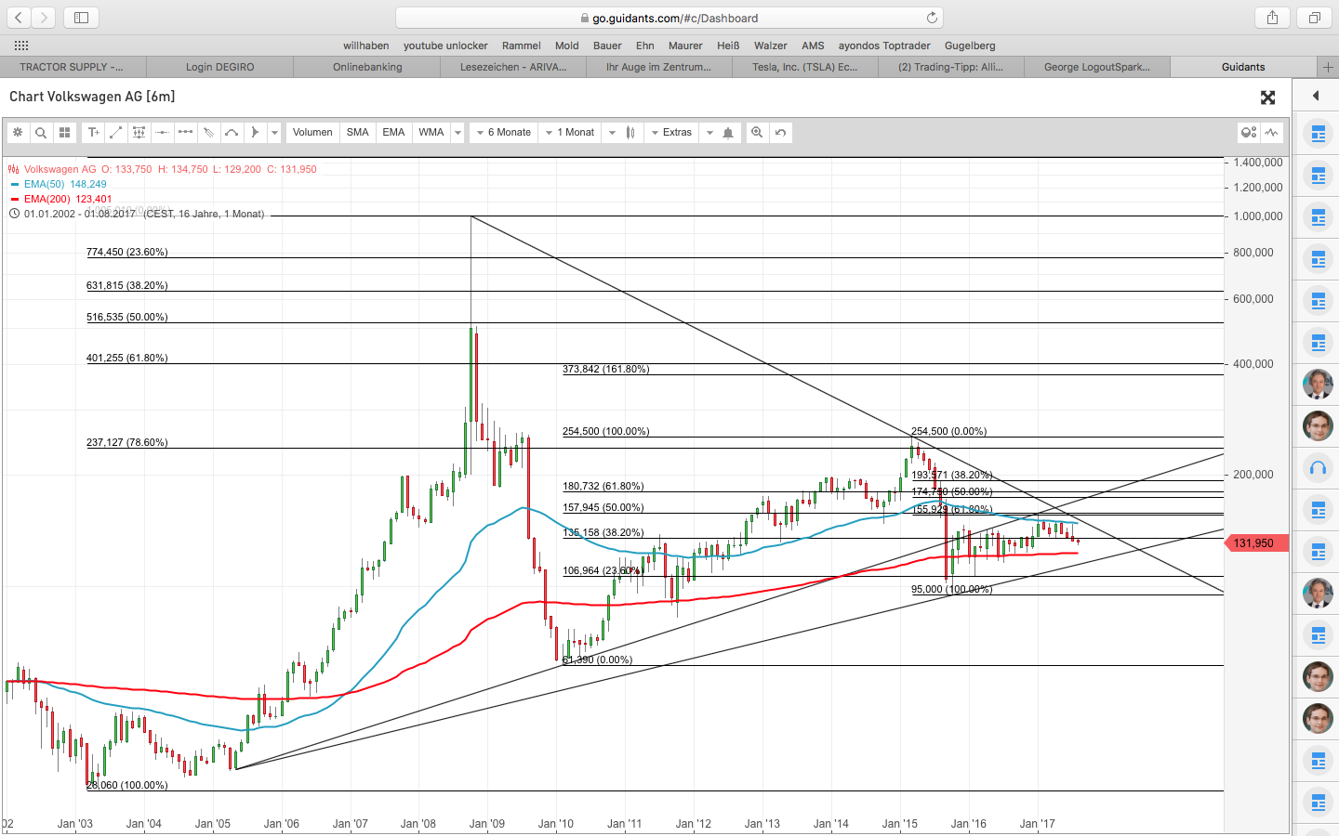
Task: Click the 28,060 (100.00%) Fibonacci label
Action: pyautogui.click(x=127, y=785)
